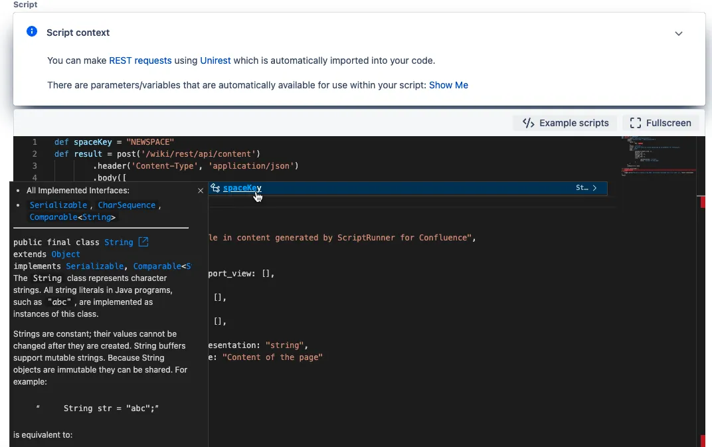Open the CharSequence interface link

[127, 205]
